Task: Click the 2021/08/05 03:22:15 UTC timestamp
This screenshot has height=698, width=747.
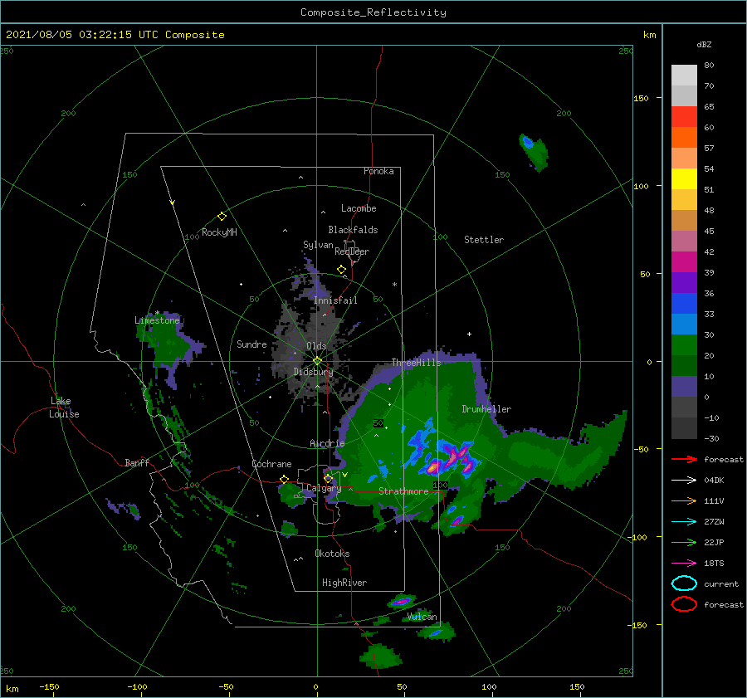Action: click(82, 35)
